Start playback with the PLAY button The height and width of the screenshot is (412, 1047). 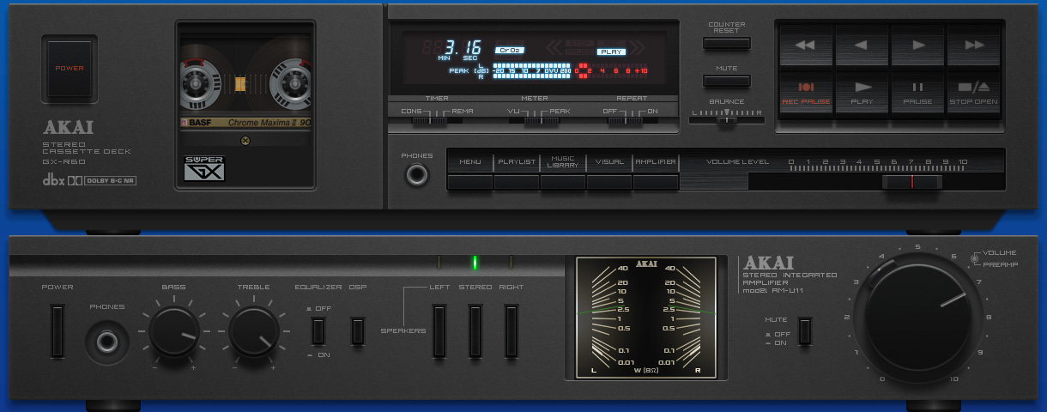(x=862, y=93)
